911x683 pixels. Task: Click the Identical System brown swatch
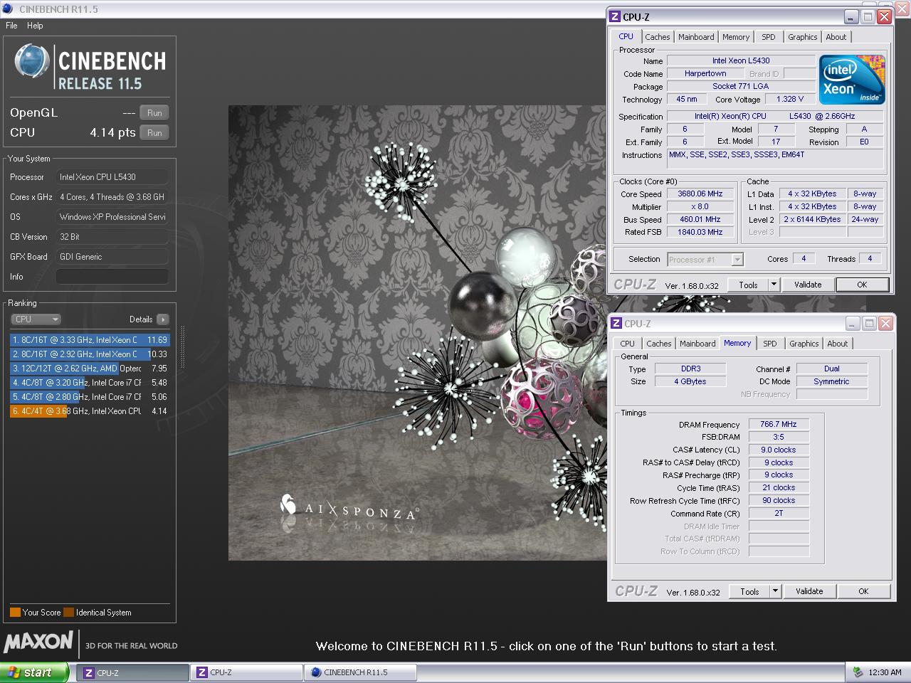pyautogui.click(x=68, y=613)
